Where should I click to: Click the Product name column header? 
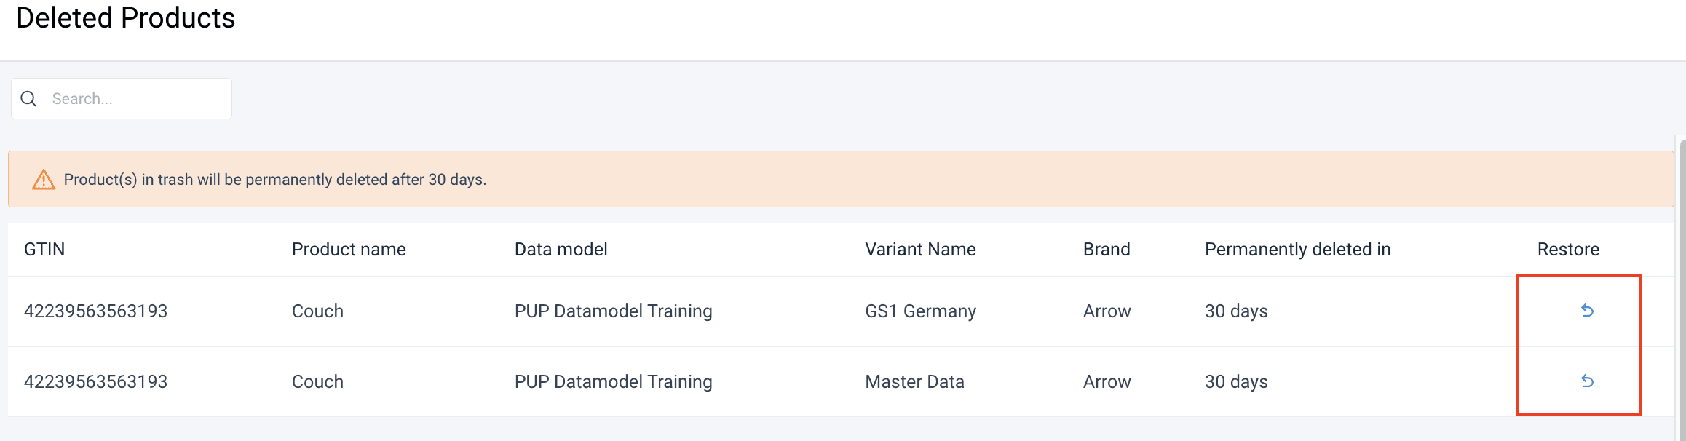pos(349,250)
